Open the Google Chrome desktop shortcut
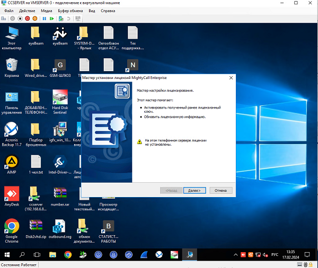This screenshot has width=318, height=268. [x=12, y=230]
